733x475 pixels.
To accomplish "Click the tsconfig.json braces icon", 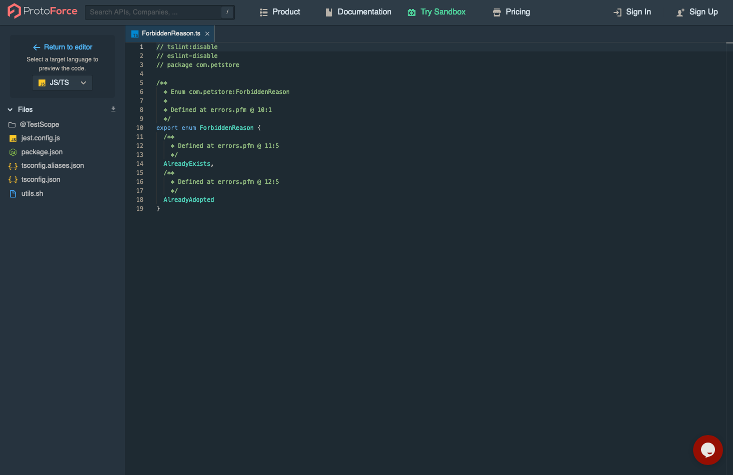I will click(x=13, y=180).
